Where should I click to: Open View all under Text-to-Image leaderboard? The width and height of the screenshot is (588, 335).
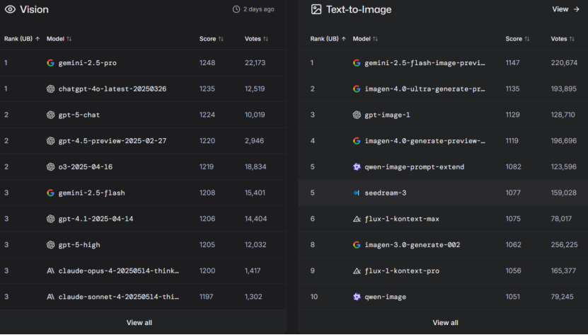click(x=445, y=322)
